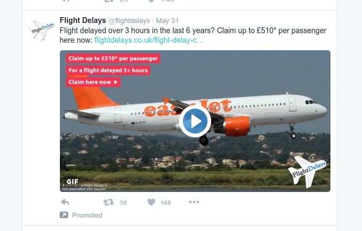
Task: Click the Flight Delays profile avatar
Action: point(41,30)
